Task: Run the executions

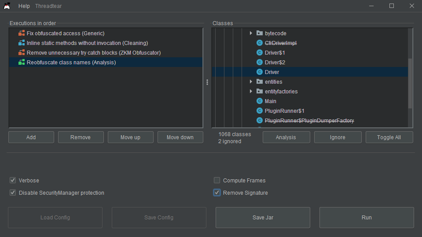Action: click(367, 218)
